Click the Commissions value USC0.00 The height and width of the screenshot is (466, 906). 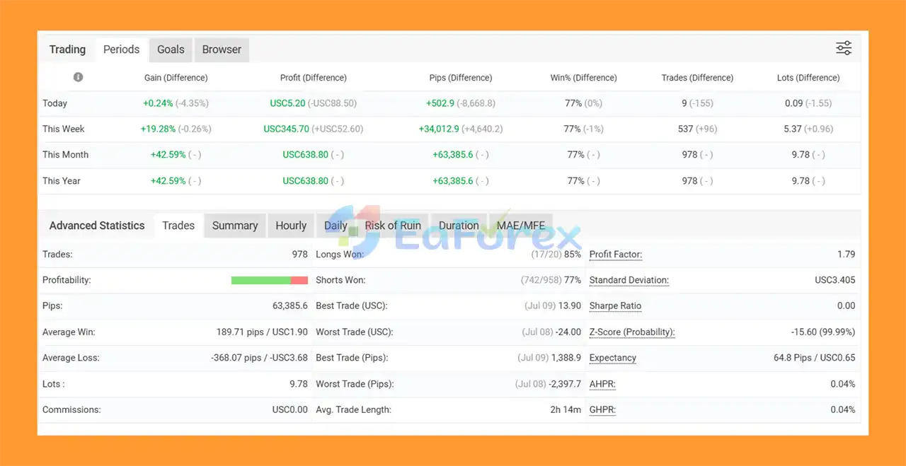[x=290, y=409]
